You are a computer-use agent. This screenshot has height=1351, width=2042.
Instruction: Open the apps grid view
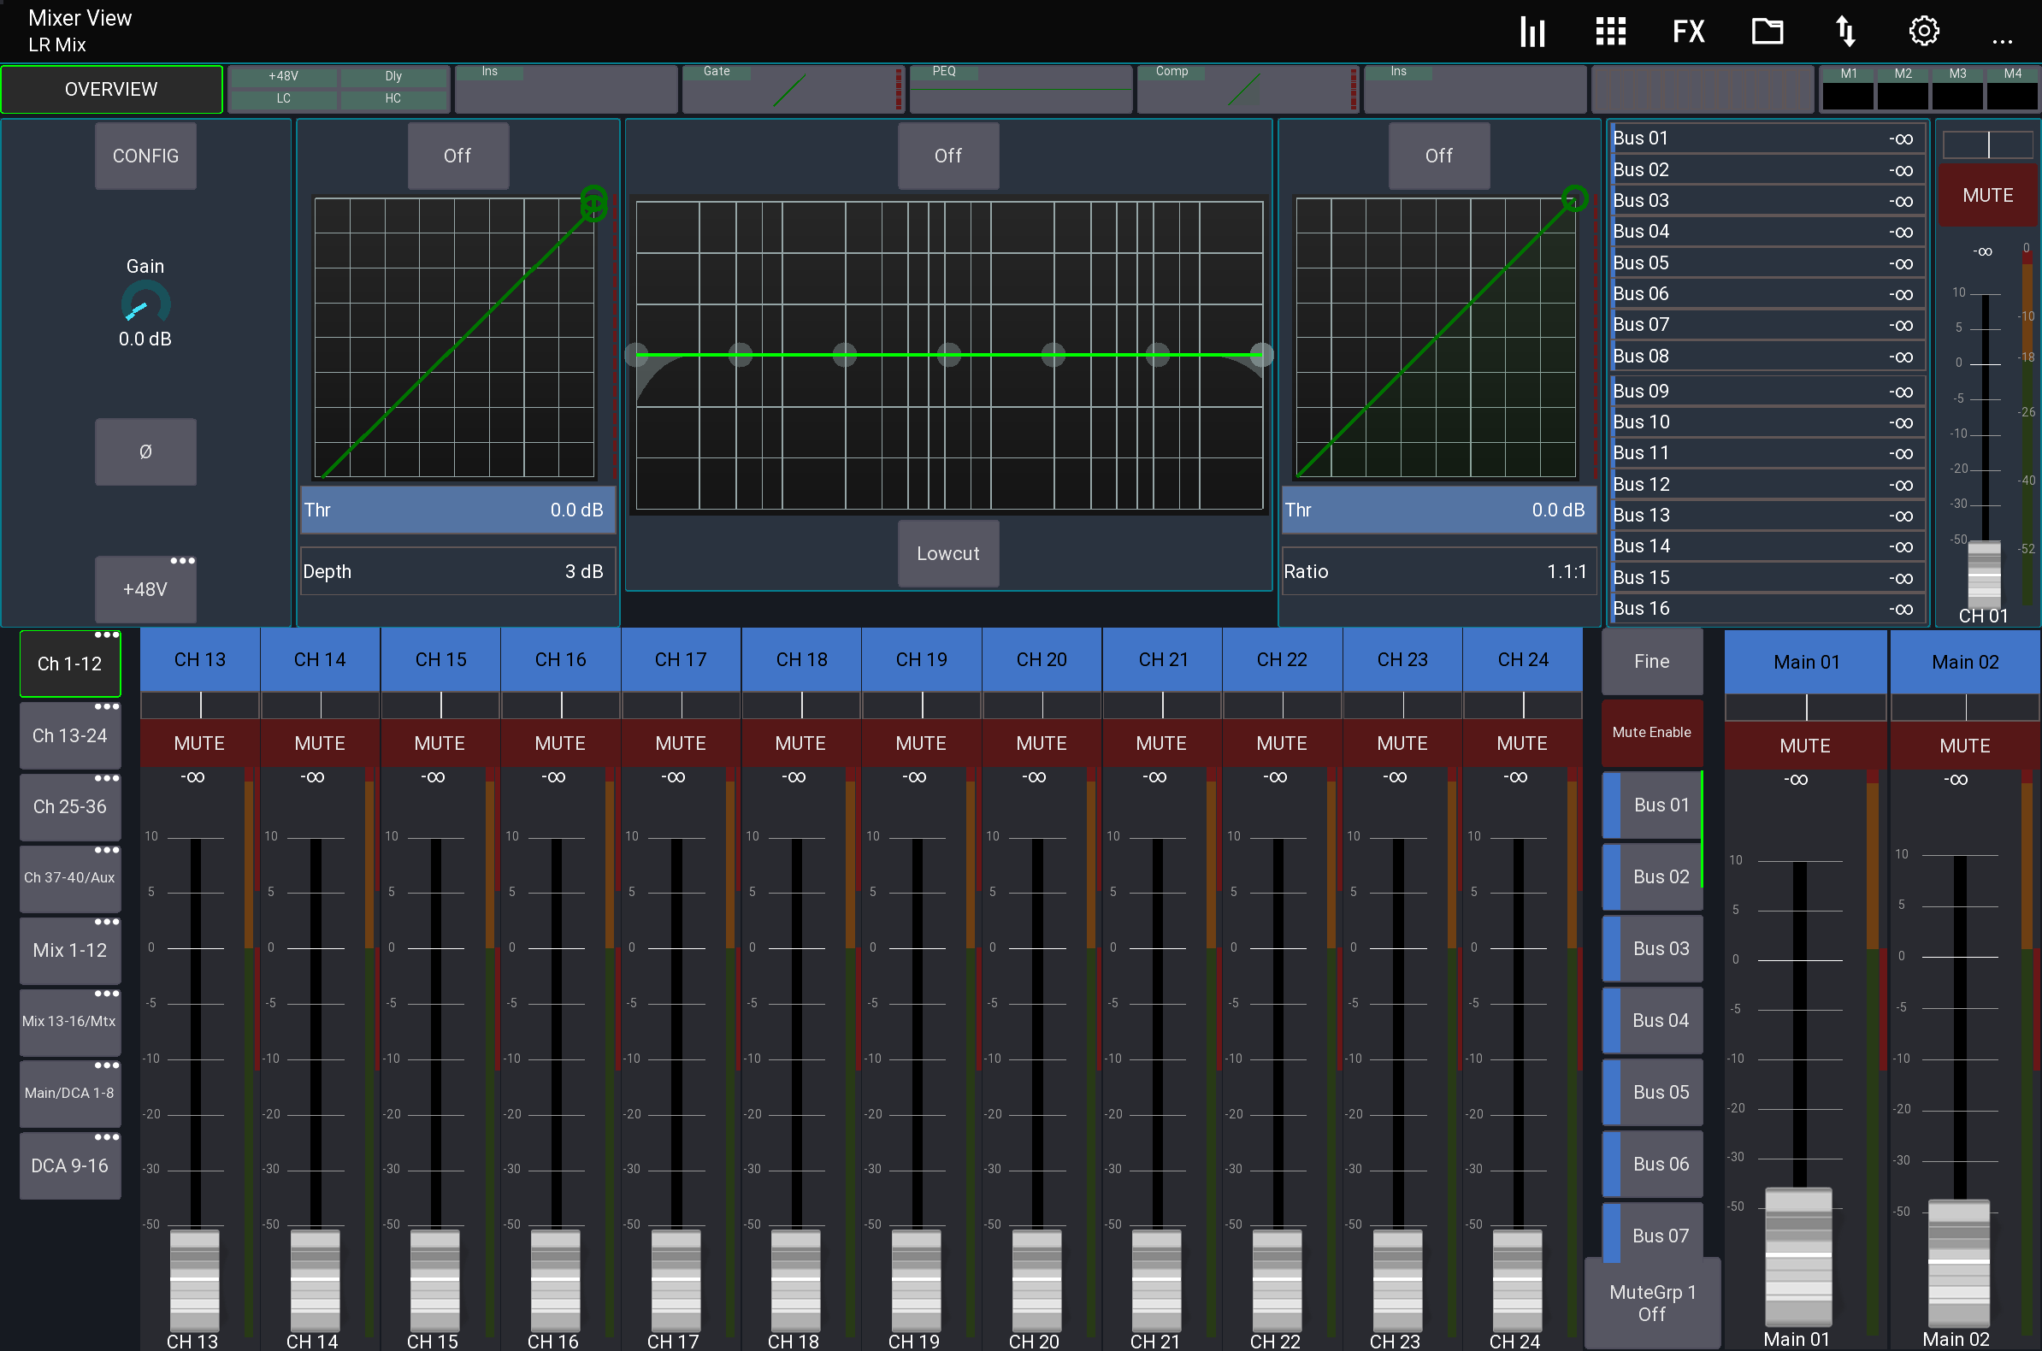tap(1610, 30)
